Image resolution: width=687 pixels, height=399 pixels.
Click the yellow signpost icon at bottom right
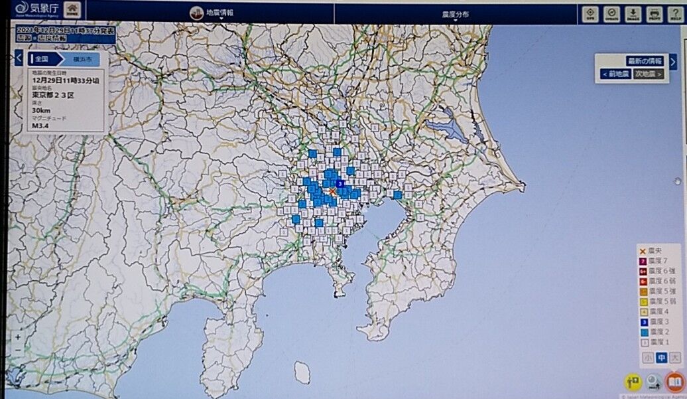click(633, 382)
